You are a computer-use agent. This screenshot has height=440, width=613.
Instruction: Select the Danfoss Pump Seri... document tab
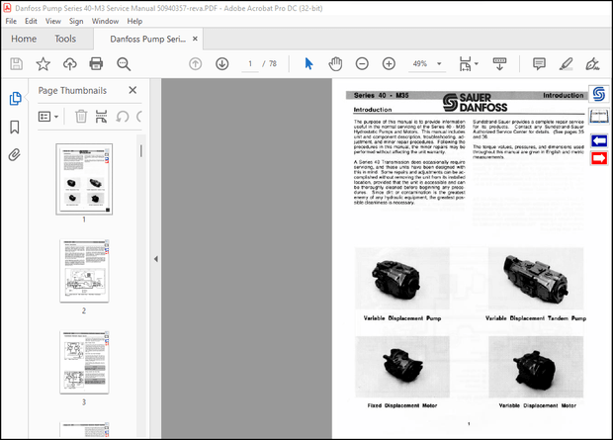pyautogui.click(x=147, y=39)
